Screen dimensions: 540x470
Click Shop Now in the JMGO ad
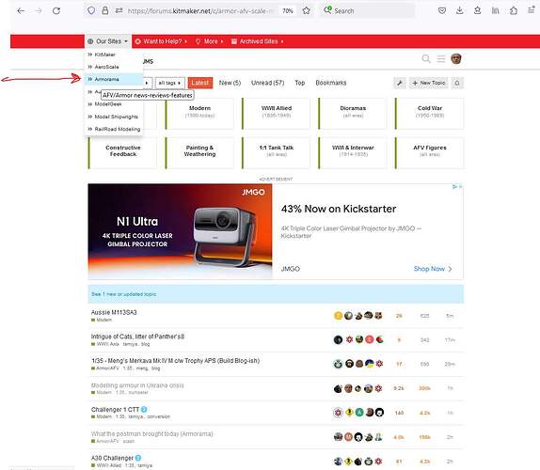[433, 269]
